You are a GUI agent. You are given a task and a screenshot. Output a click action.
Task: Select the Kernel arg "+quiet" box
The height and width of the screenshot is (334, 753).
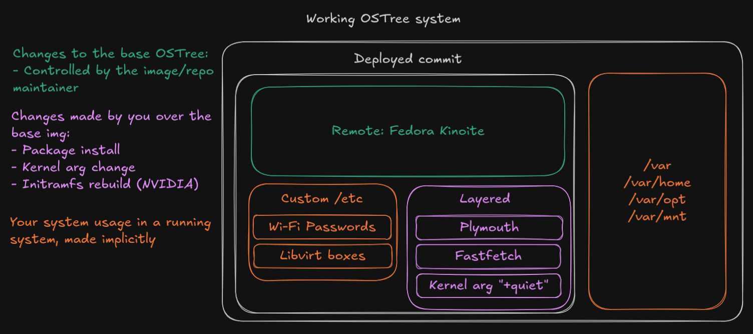489,285
